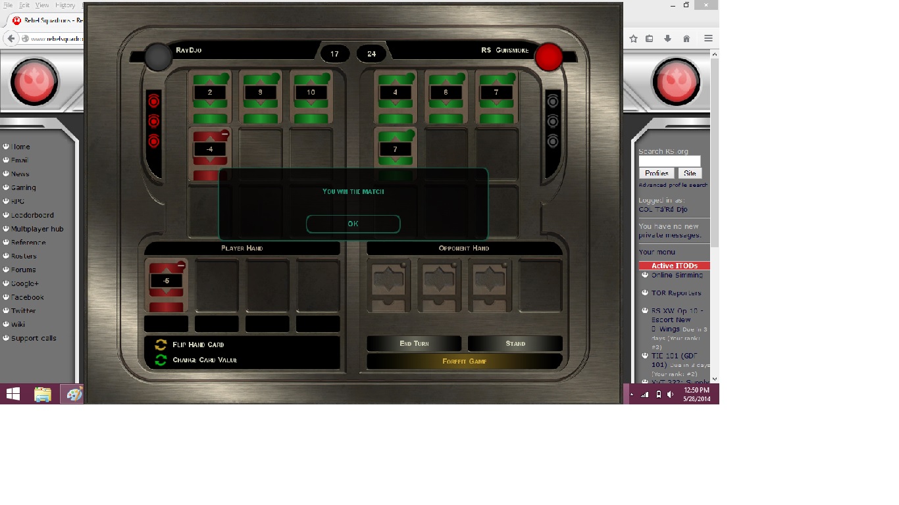The width and height of the screenshot is (899, 505).
Task: Click the yellow Flip Hand Card icon
Action: pyautogui.click(x=161, y=345)
